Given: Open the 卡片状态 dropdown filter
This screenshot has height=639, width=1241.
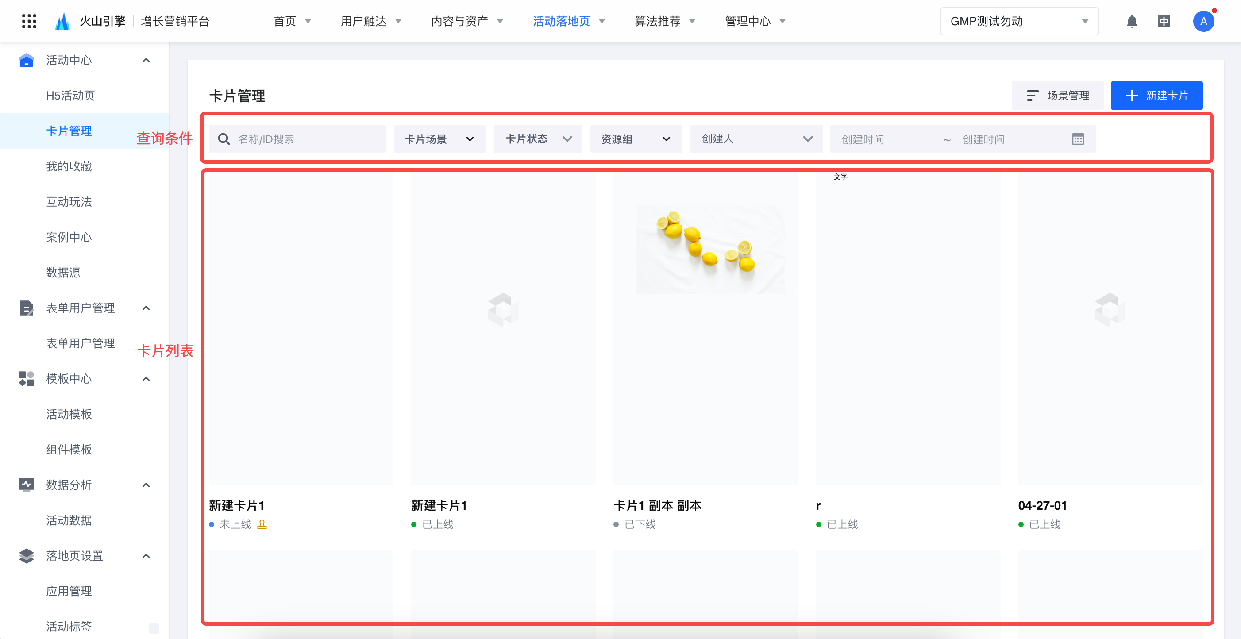Looking at the screenshot, I should tap(538, 139).
